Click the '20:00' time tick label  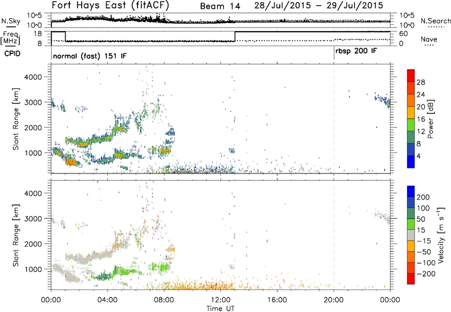tap(334, 300)
